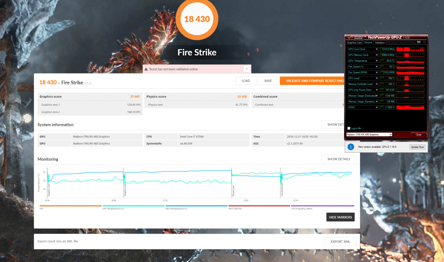Toggle the blue GPU Temperature legend bar

point(196,206)
